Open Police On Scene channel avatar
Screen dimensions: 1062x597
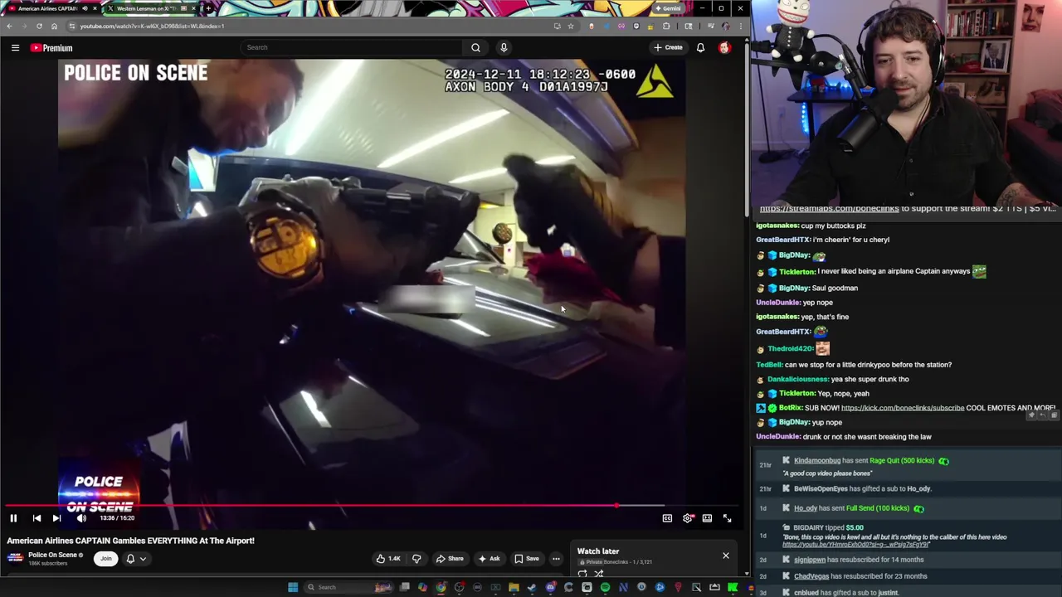tap(15, 558)
